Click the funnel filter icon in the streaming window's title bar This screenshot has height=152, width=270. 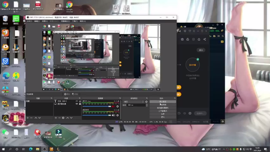[x=190, y=31]
